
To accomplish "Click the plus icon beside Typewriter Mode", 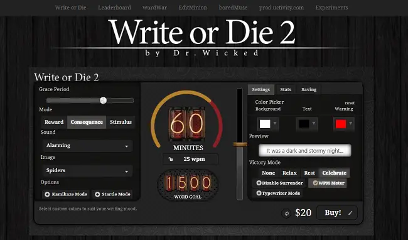I will coord(259,193).
